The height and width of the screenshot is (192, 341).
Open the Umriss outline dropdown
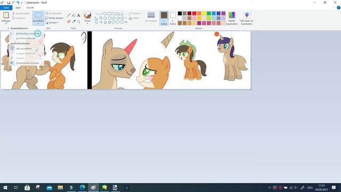(135, 13)
